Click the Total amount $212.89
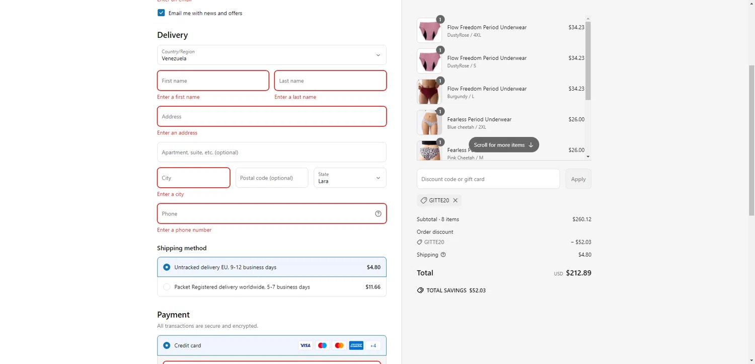755x364 pixels. point(578,273)
